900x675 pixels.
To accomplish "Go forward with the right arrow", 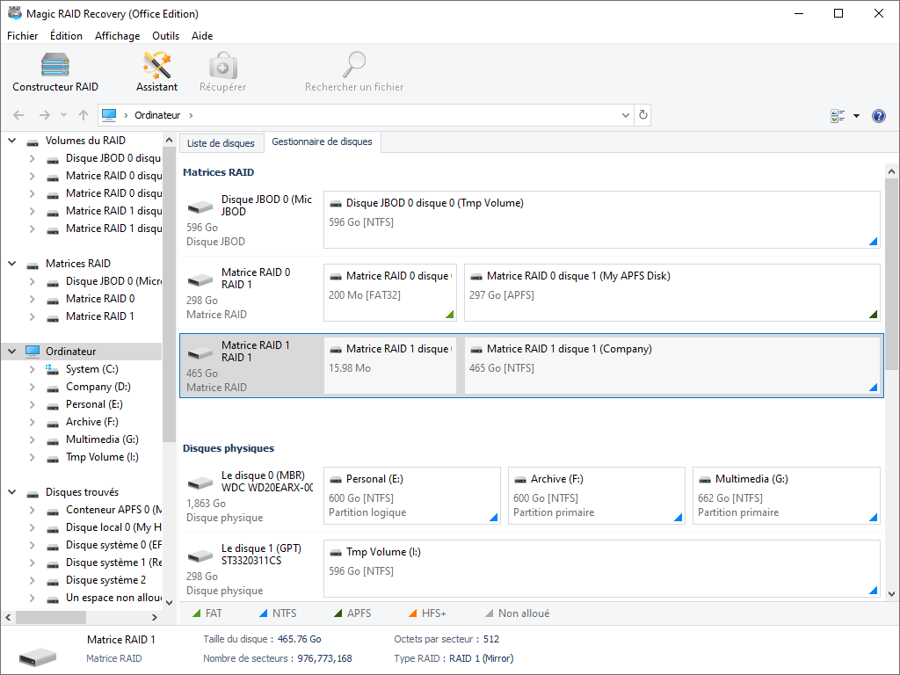I will 44,115.
